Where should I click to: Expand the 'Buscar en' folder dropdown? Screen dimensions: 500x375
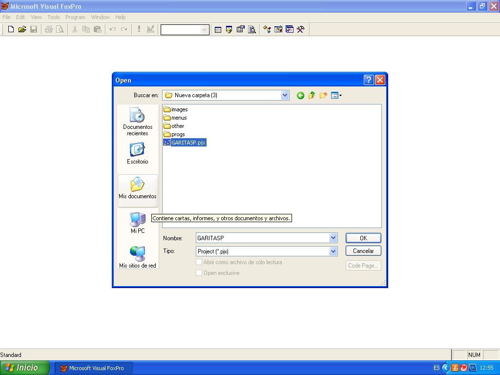pos(285,95)
